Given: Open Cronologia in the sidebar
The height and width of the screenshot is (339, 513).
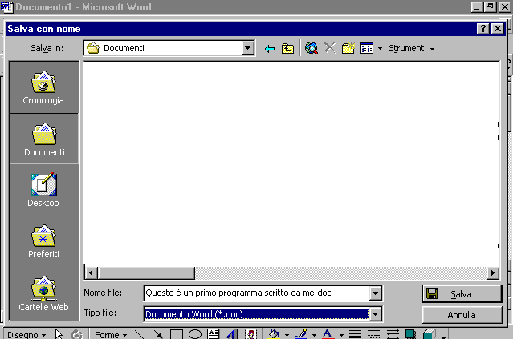Looking at the screenshot, I should [x=44, y=87].
